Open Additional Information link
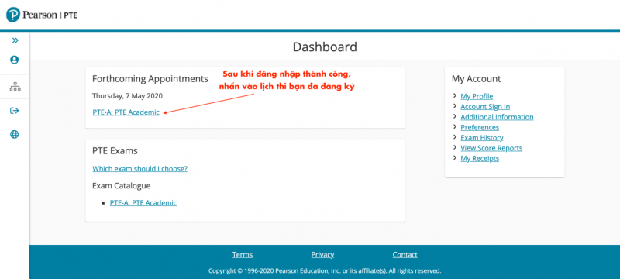 (x=497, y=117)
